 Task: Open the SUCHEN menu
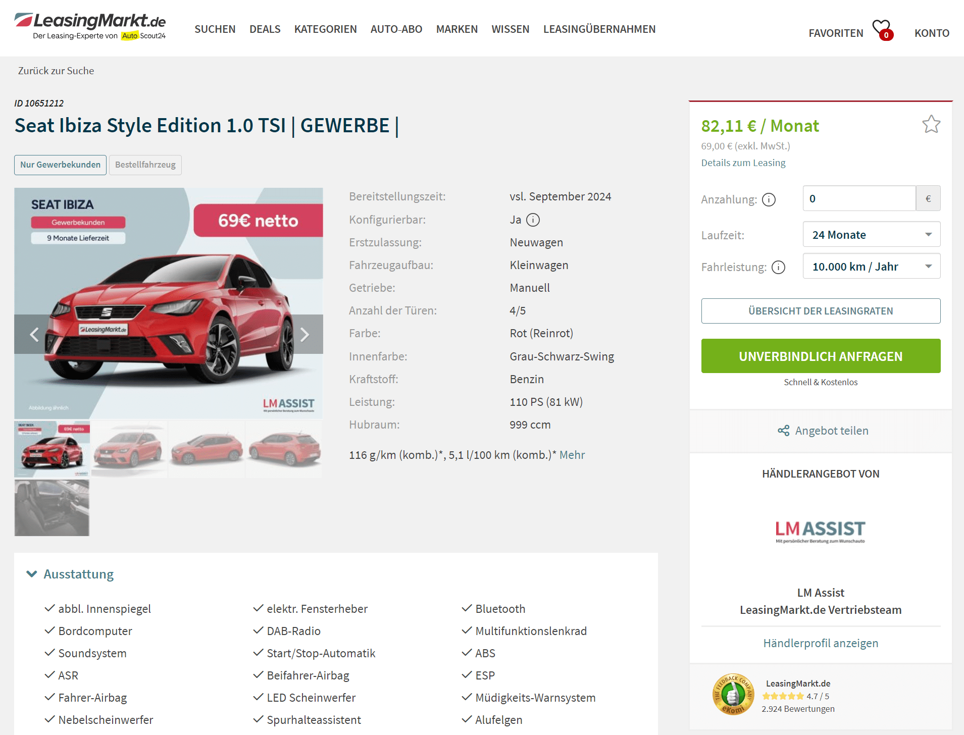click(215, 29)
